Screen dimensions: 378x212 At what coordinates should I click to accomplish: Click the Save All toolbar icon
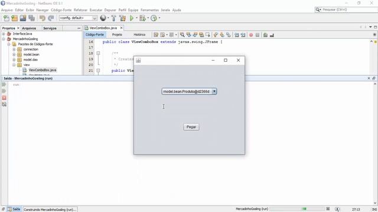point(31,18)
